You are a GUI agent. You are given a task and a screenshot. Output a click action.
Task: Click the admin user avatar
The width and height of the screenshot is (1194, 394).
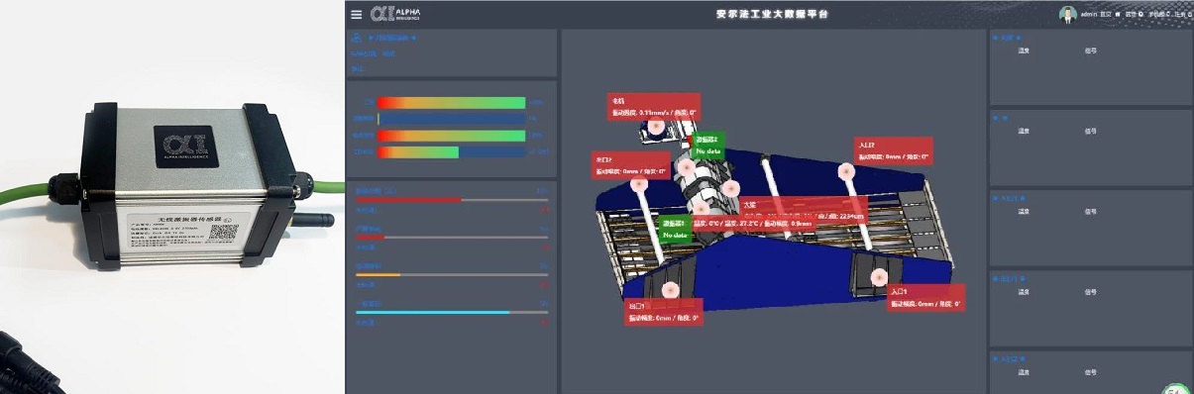coord(1067,14)
